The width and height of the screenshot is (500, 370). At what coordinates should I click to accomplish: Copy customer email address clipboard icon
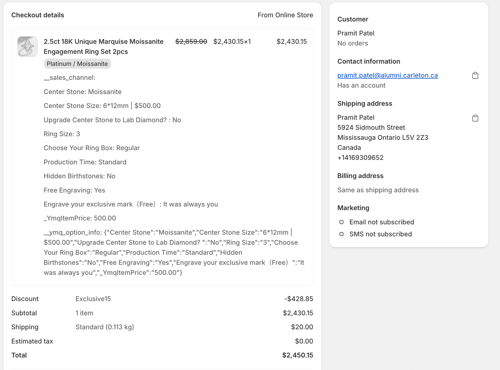[x=475, y=75]
